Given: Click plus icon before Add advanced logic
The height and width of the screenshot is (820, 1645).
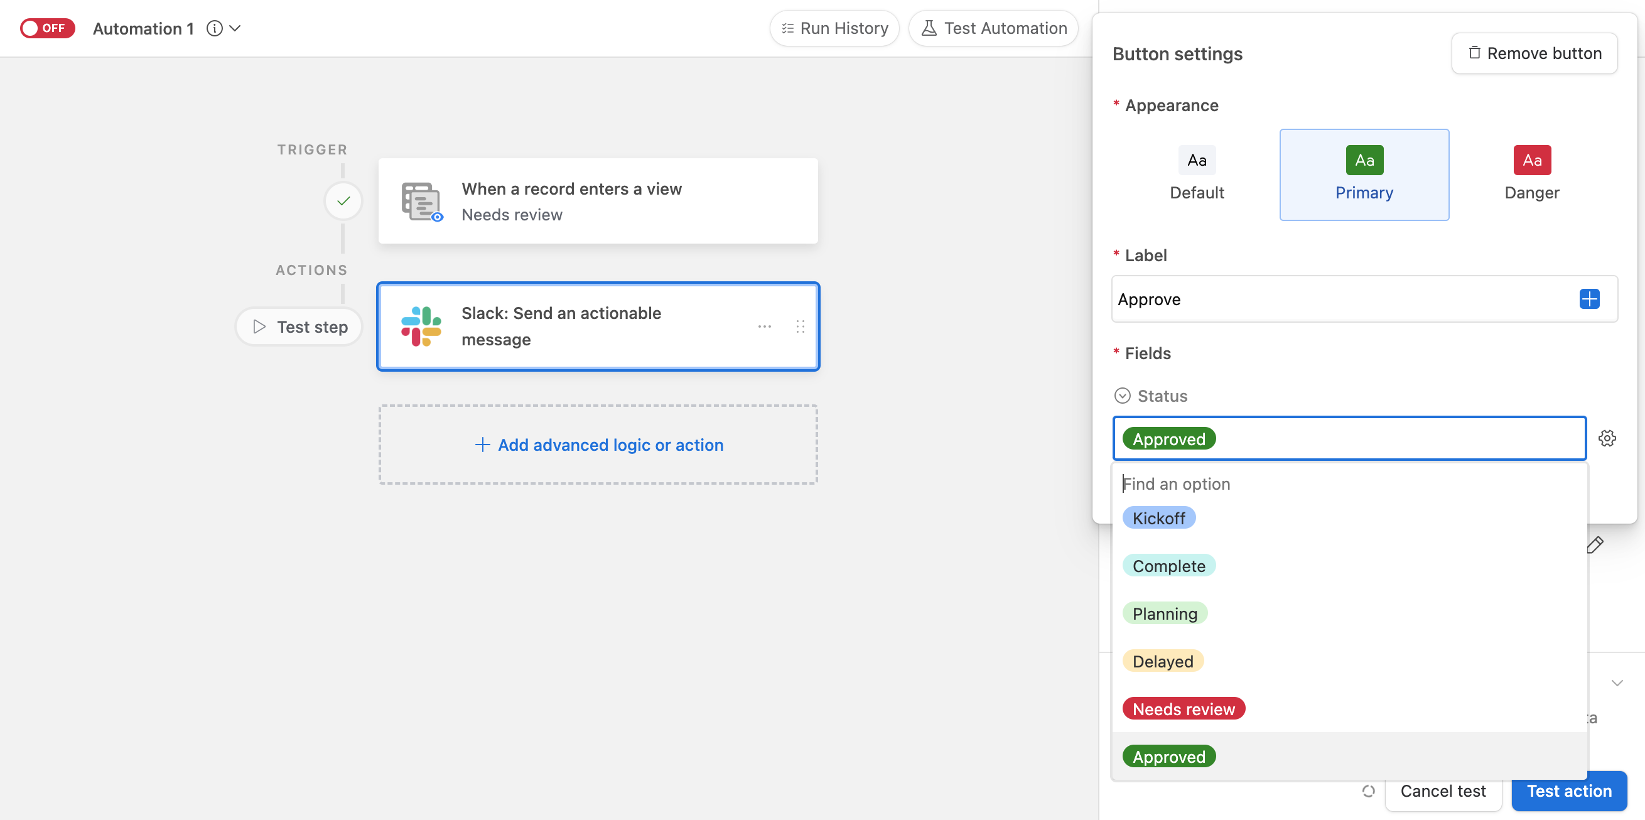Looking at the screenshot, I should tap(483, 445).
